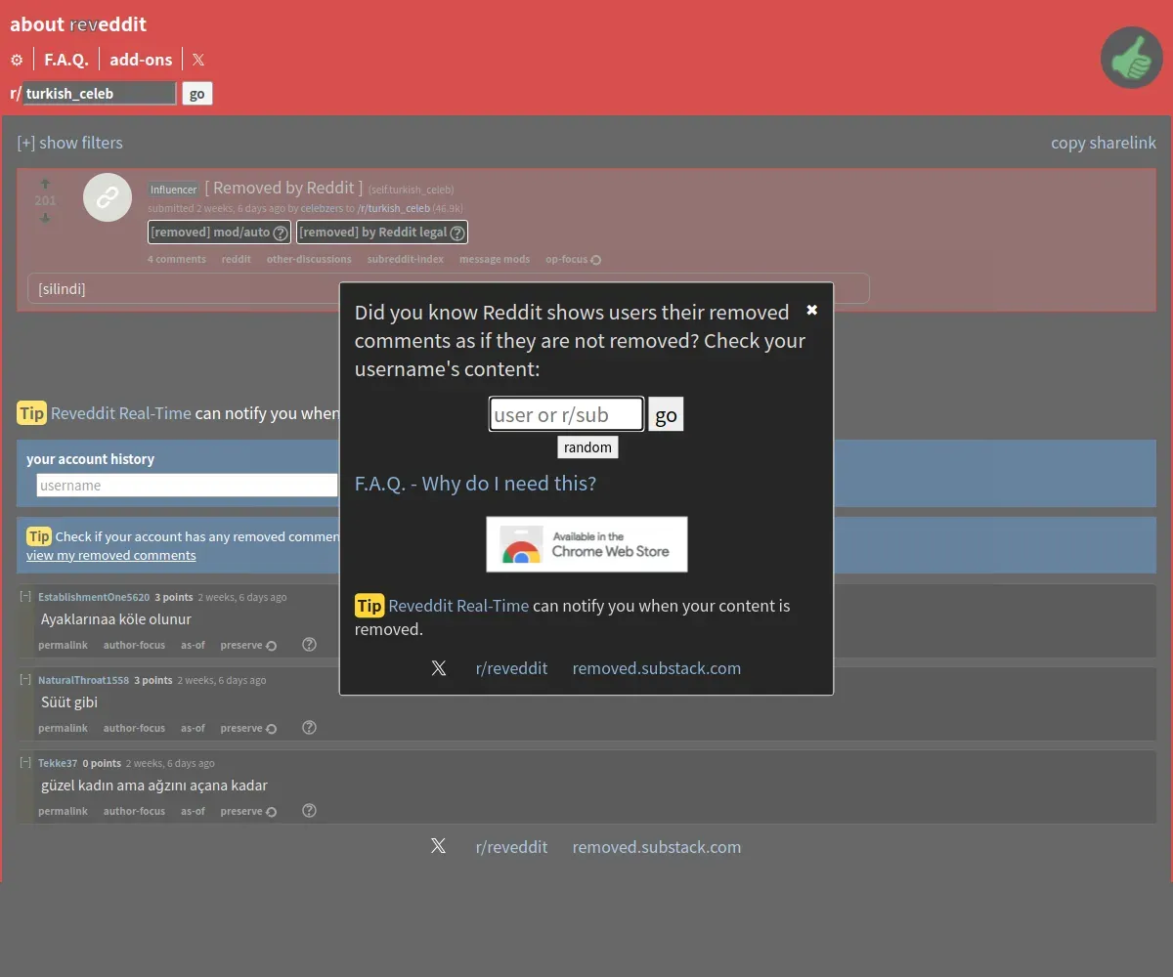Screen dimensions: 1173x977
Task: Click preserve icon on EstablishmentOne5620 comment
Action: pos(272,646)
